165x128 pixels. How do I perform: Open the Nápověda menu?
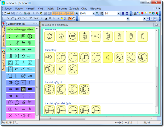pos(96,8)
